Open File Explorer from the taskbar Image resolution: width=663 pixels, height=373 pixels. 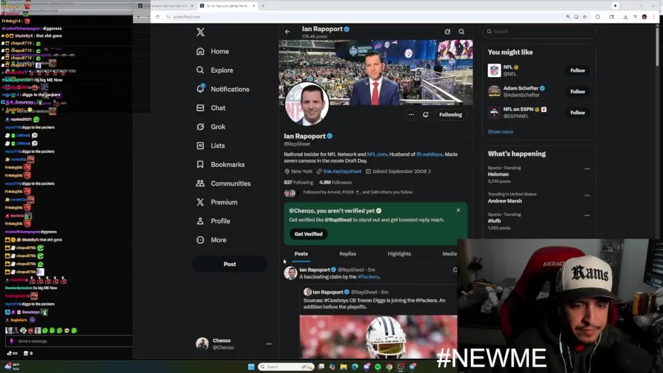point(343,367)
